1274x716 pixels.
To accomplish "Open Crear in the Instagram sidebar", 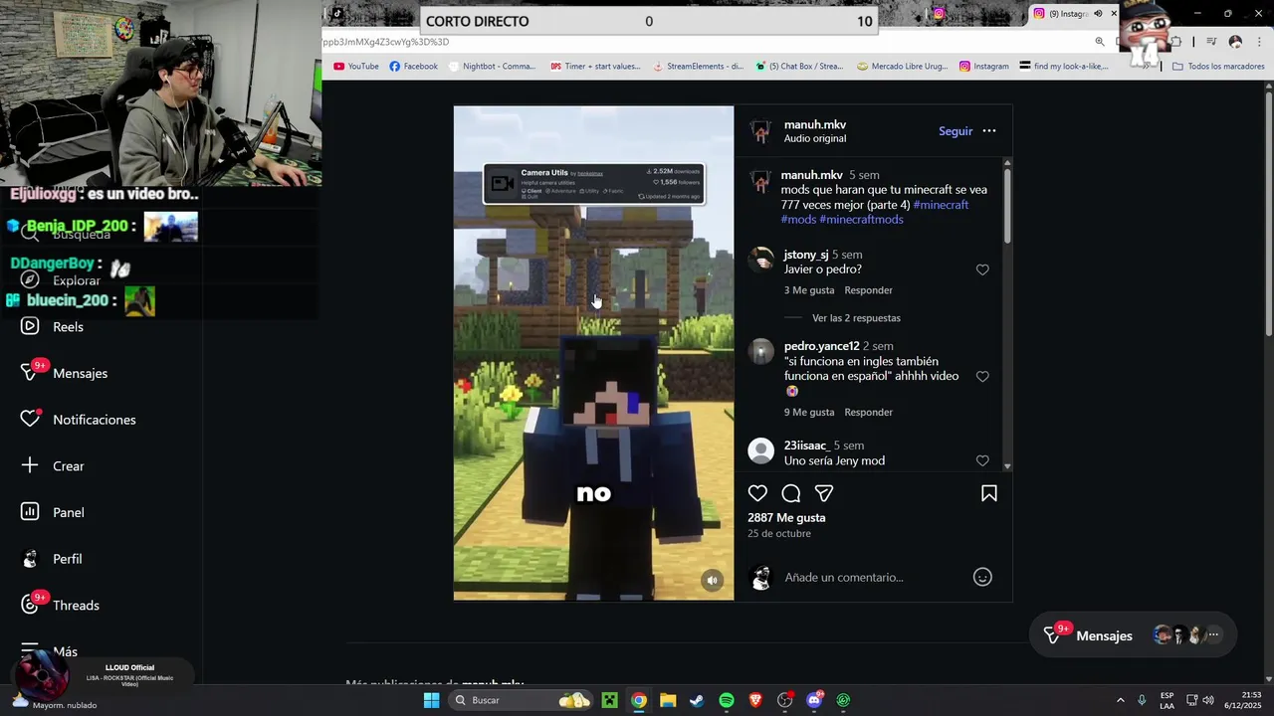I will pos(54,465).
